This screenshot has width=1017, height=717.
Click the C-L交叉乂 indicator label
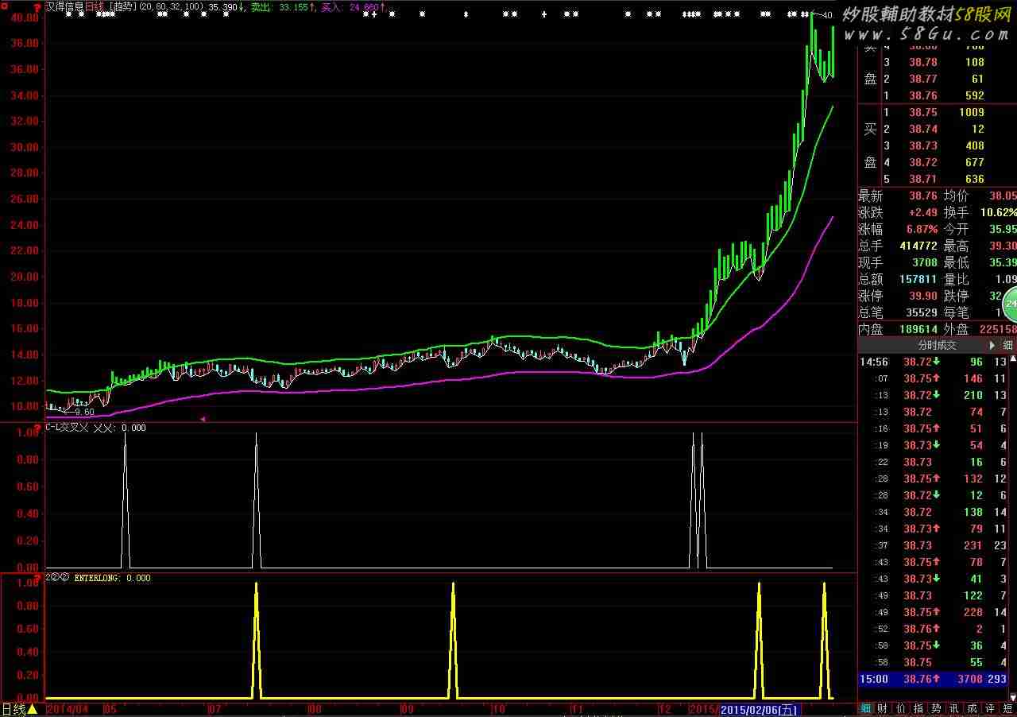point(68,428)
